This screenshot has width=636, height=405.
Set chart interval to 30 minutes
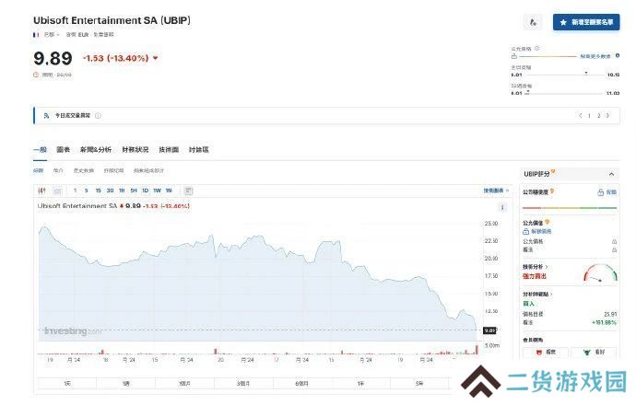coord(110,191)
